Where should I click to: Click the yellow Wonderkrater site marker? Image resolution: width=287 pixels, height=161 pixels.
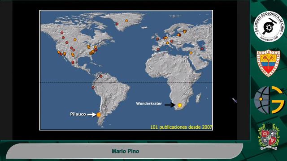[x=180, y=105]
